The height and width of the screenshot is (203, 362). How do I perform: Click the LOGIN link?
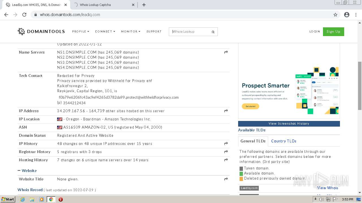[x=314, y=32]
